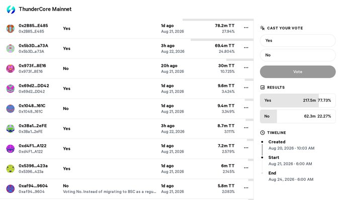Click the Results chart icon
Viewport: 342px width, 200px height.
(263, 87)
